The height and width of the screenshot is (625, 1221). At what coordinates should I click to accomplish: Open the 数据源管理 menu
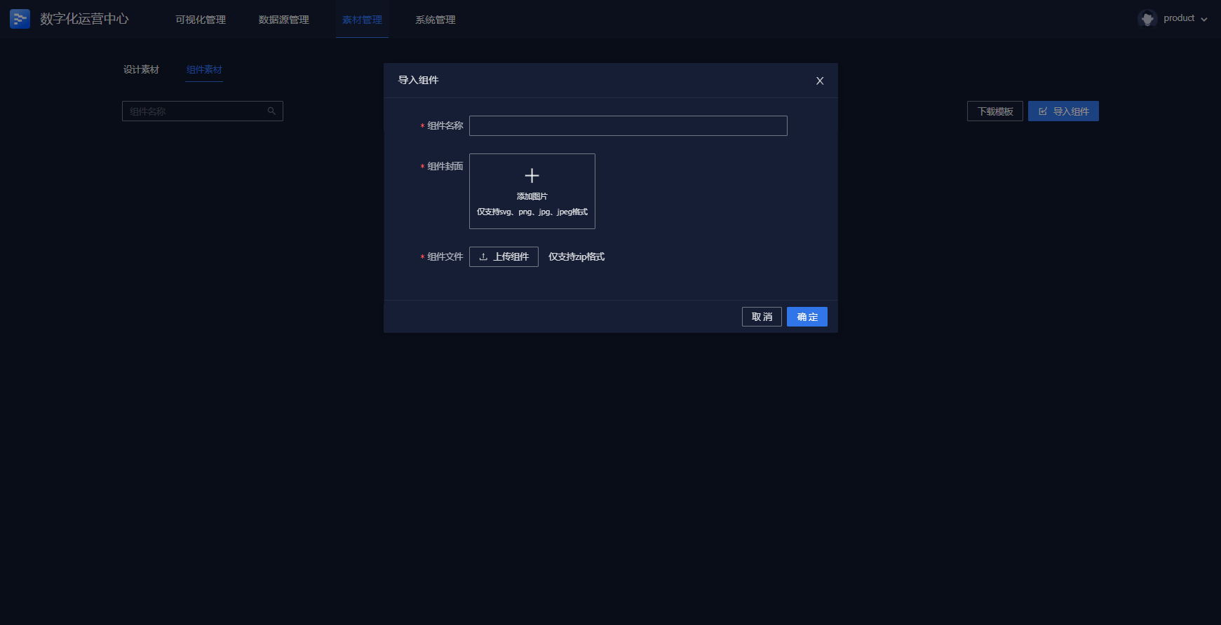[283, 20]
